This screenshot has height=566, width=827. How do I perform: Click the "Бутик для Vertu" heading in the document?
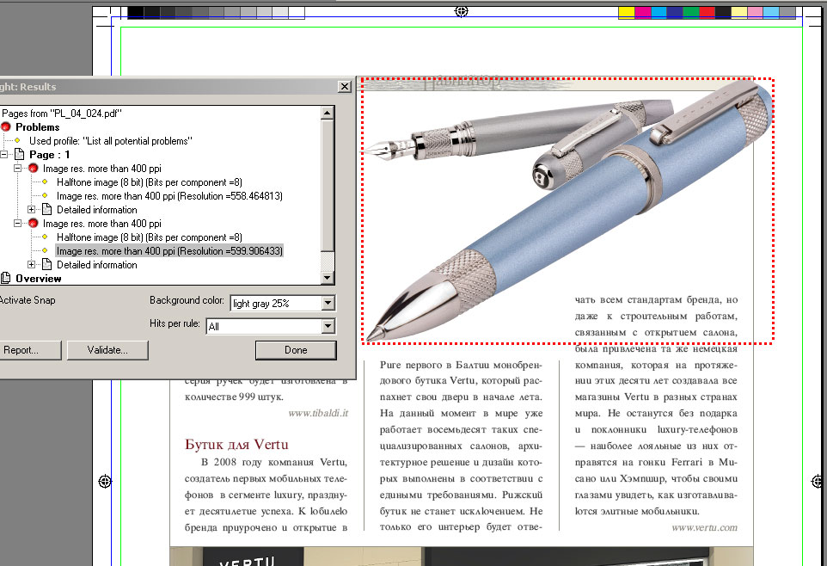pyautogui.click(x=236, y=445)
